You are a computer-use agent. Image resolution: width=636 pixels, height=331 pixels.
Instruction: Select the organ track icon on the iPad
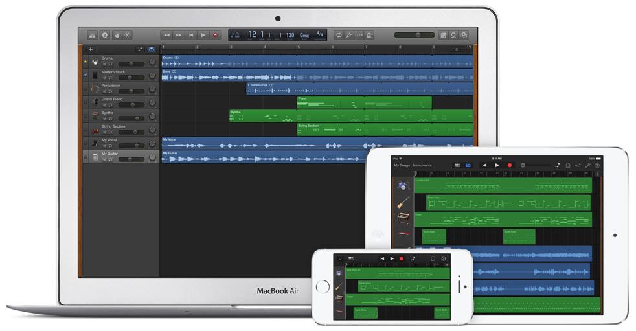pos(403,219)
